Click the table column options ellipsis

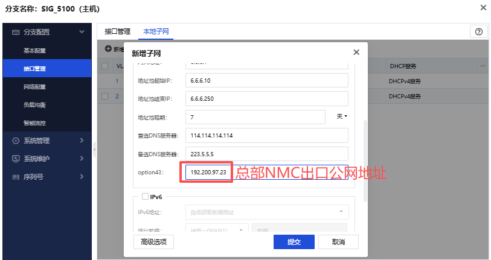[x=483, y=65]
